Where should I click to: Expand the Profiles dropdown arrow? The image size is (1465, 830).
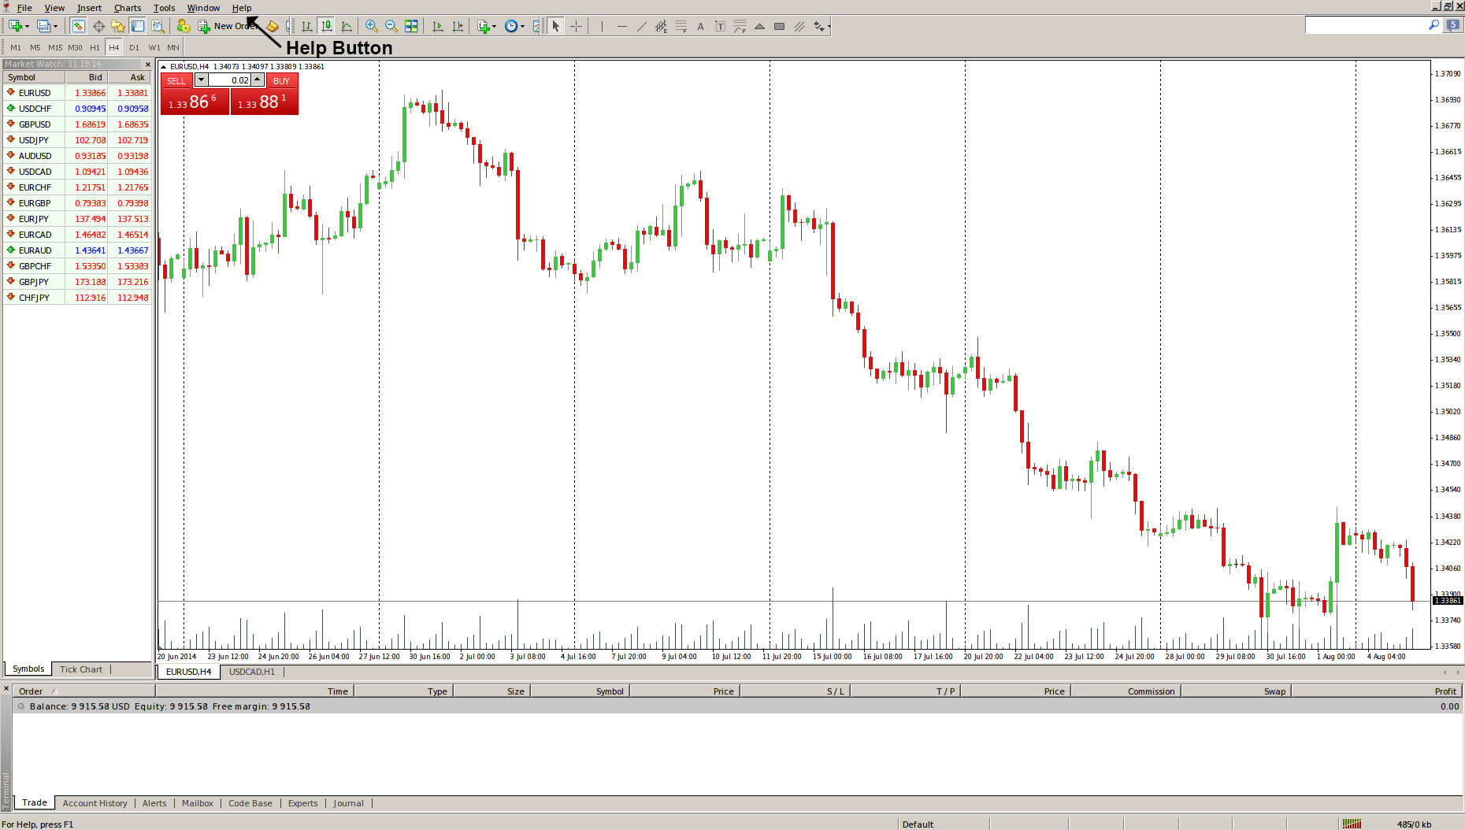(x=55, y=26)
